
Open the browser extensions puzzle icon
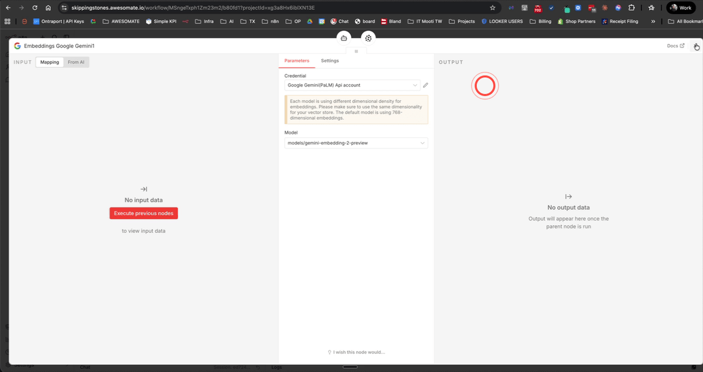pos(632,8)
